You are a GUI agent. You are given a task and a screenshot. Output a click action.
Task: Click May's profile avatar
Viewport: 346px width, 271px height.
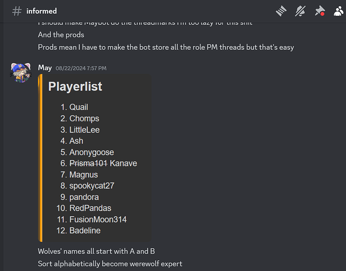[x=21, y=73]
